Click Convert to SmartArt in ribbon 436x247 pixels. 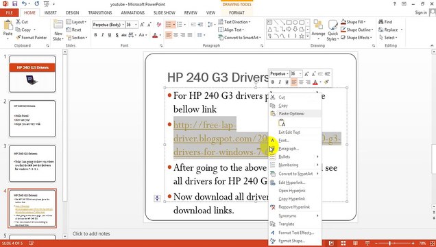pyautogui.click(x=240, y=37)
